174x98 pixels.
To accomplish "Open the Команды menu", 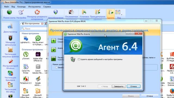I will coord(21,7).
